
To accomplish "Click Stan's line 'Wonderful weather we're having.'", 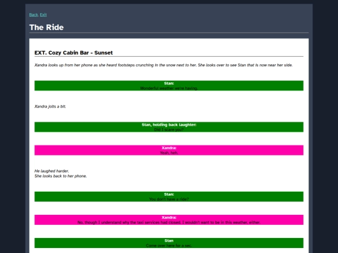I will (x=169, y=88).
